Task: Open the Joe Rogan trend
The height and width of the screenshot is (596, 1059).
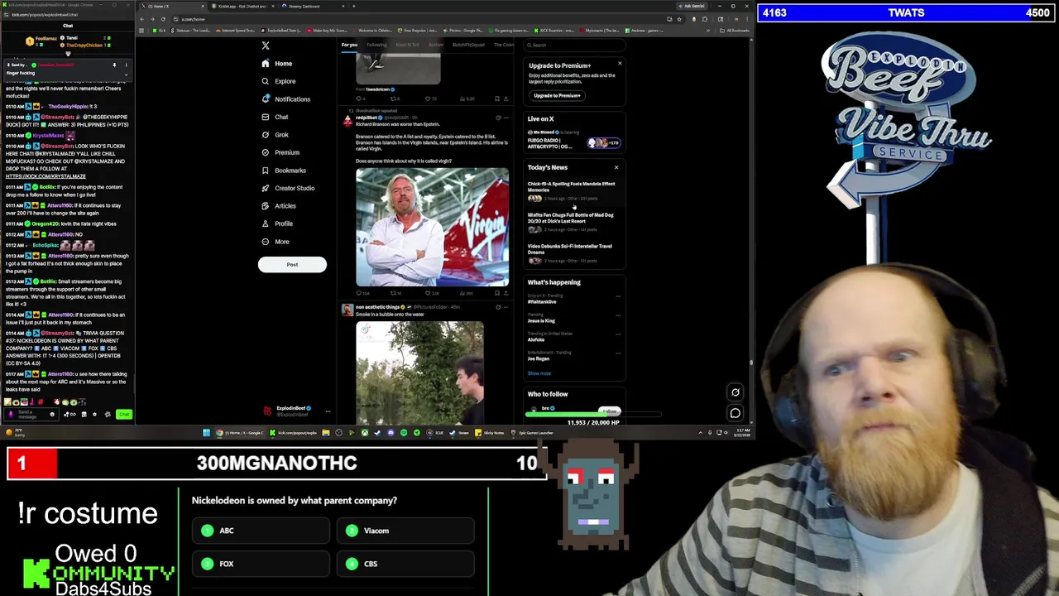Action: click(539, 358)
